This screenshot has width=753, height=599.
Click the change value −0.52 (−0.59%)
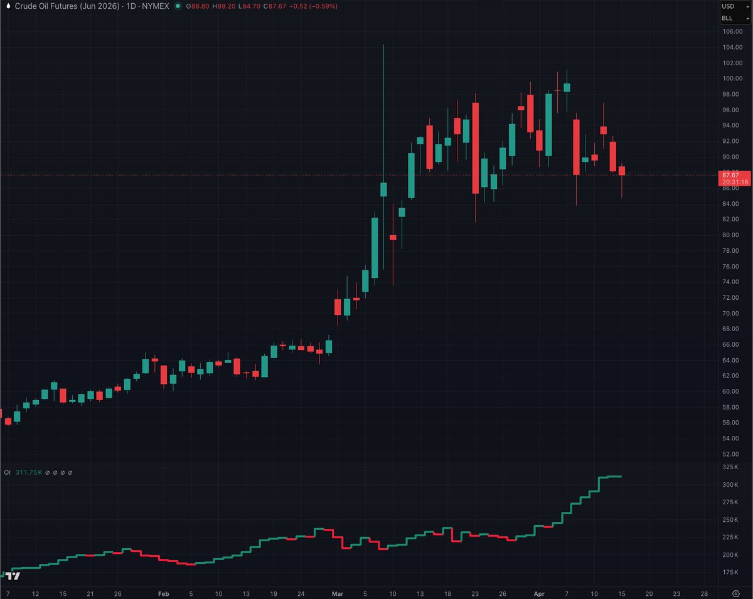point(313,6)
